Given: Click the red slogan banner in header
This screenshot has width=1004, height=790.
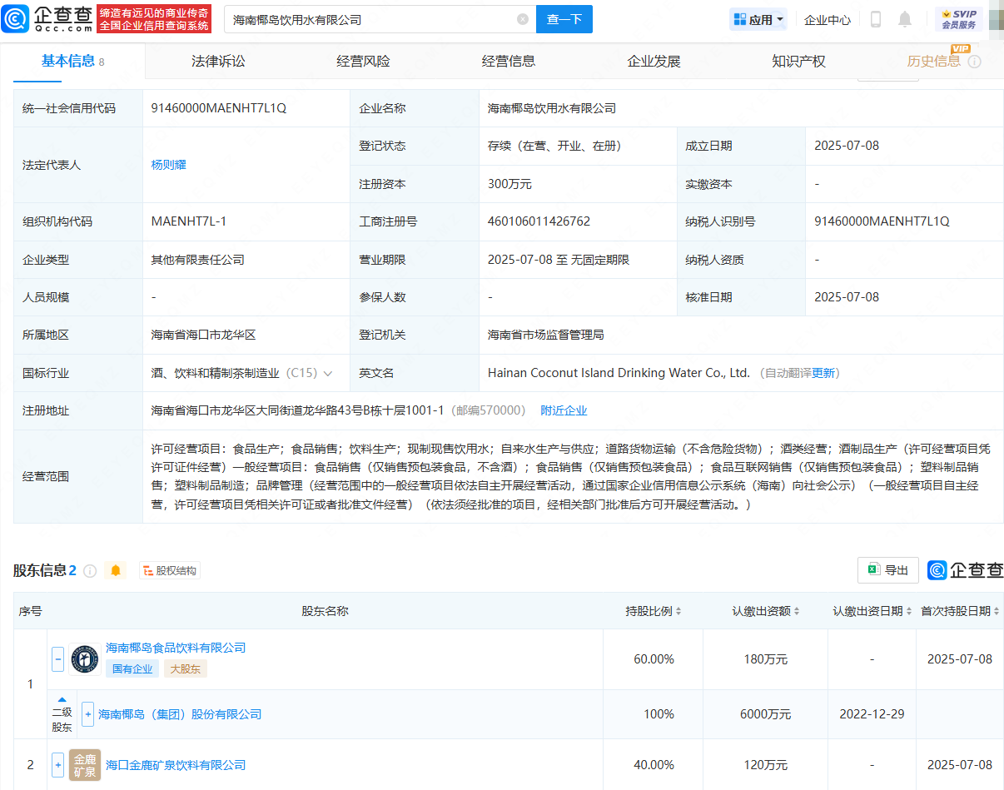Looking at the screenshot, I should 154,18.
